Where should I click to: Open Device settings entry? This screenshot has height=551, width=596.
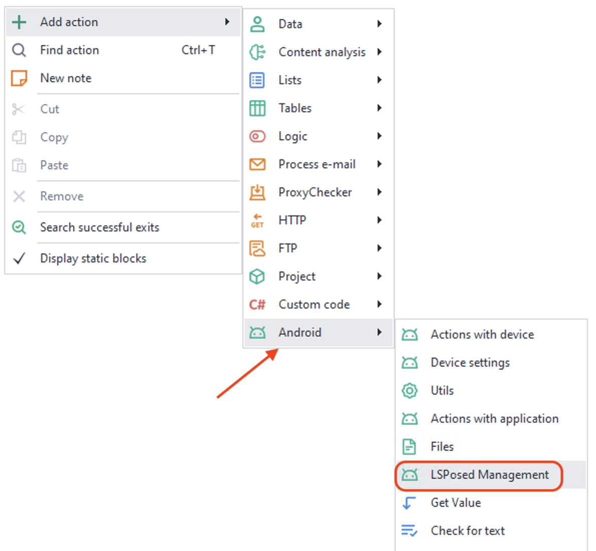pos(470,363)
